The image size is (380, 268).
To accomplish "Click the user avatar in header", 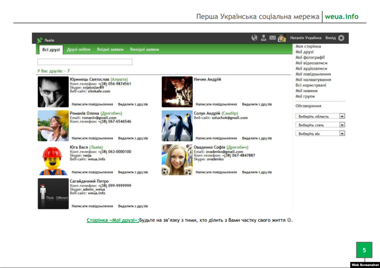I will (x=282, y=38).
